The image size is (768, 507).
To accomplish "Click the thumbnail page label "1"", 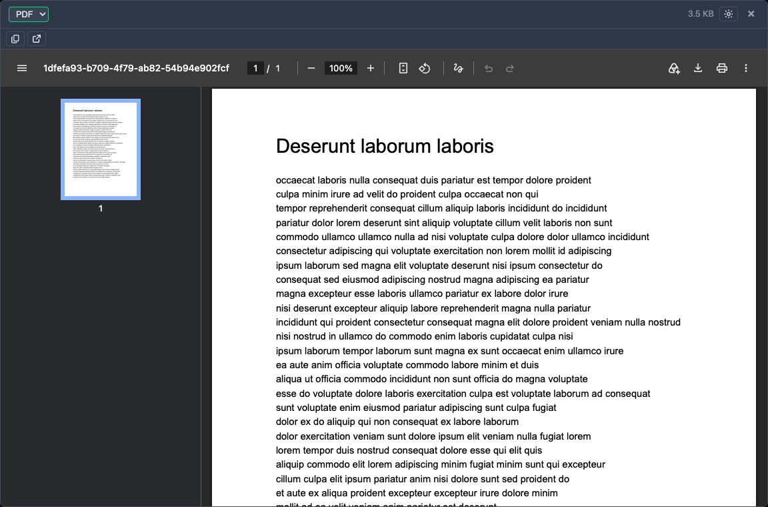I will click(x=101, y=208).
